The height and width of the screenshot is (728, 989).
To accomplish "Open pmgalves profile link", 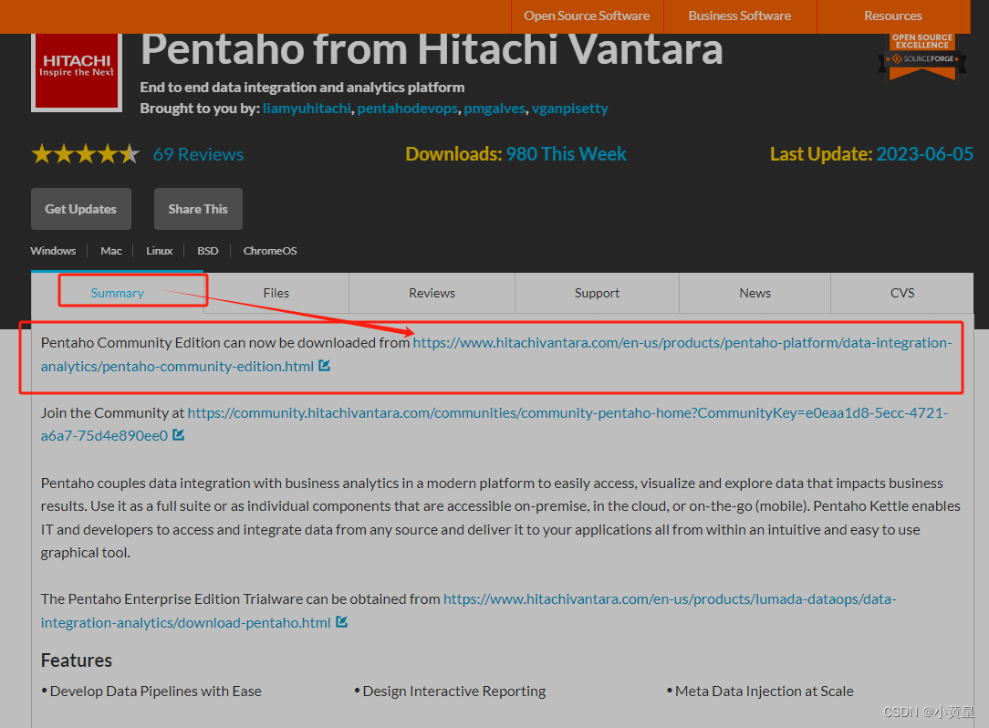I will (x=494, y=109).
